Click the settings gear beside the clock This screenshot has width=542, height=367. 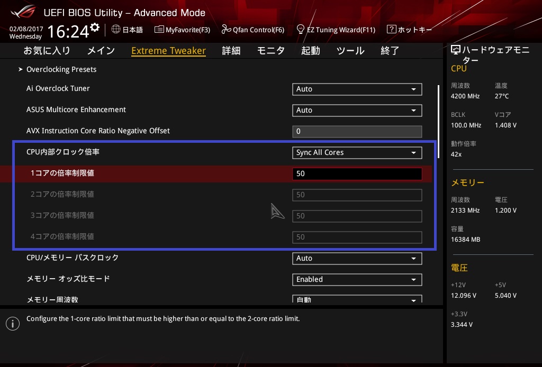(95, 27)
